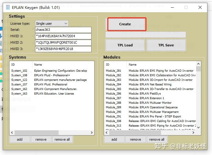The height and width of the screenshot is (155, 212).
Task: Select Module_290 Multiuser Management row
Action: click(150, 112)
